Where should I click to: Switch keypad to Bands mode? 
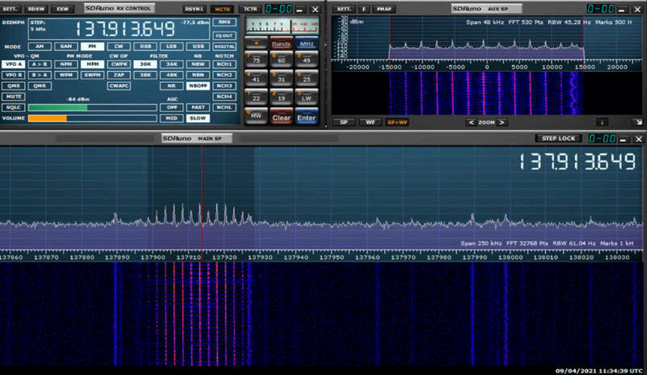282,43
